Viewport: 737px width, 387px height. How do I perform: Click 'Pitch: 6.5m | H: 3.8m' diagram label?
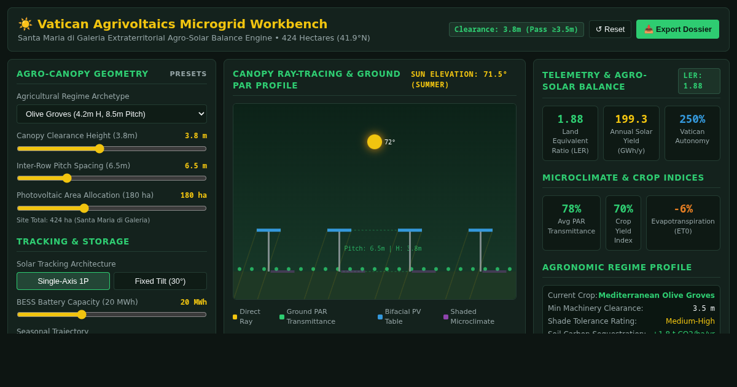[383, 249]
